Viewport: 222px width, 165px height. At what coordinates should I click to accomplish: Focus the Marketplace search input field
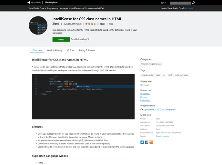point(180,3)
